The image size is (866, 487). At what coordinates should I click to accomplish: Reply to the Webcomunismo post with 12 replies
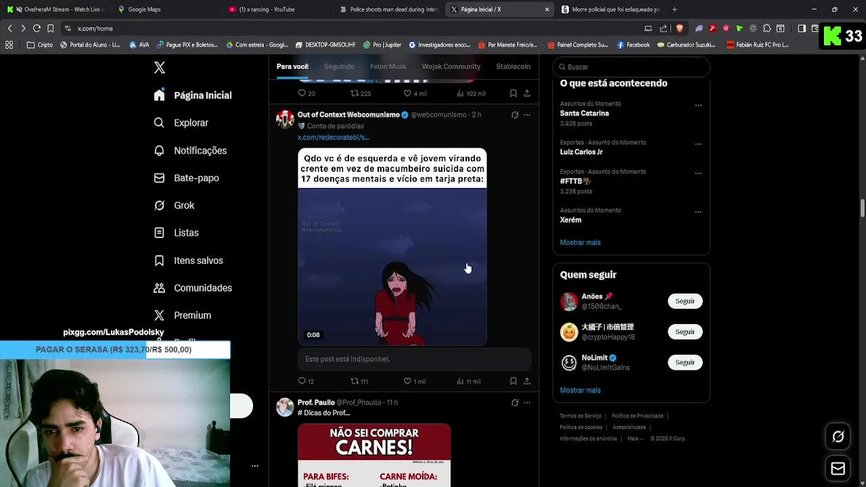306,381
